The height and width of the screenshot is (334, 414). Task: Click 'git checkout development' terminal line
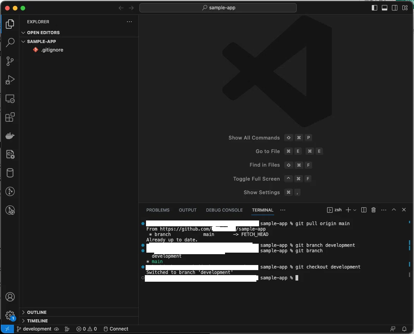pos(328,267)
